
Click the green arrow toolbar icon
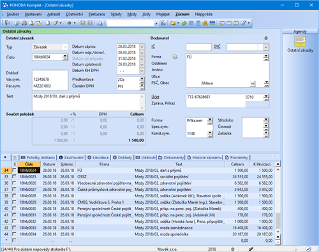[x=69, y=23]
